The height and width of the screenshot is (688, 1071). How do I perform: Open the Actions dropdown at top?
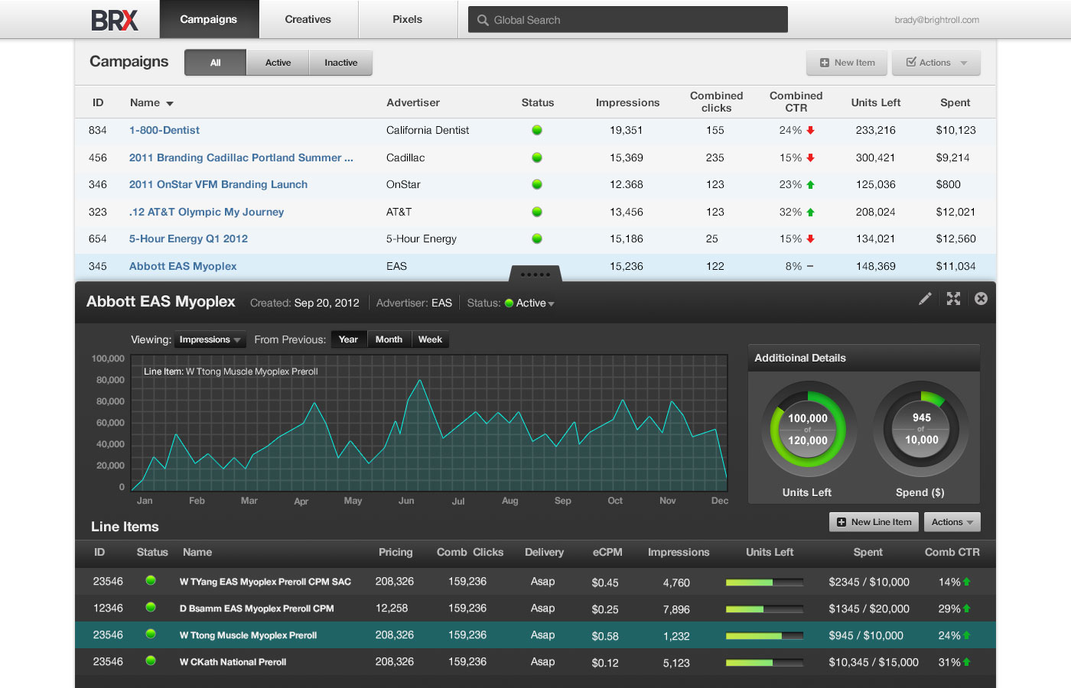[936, 63]
